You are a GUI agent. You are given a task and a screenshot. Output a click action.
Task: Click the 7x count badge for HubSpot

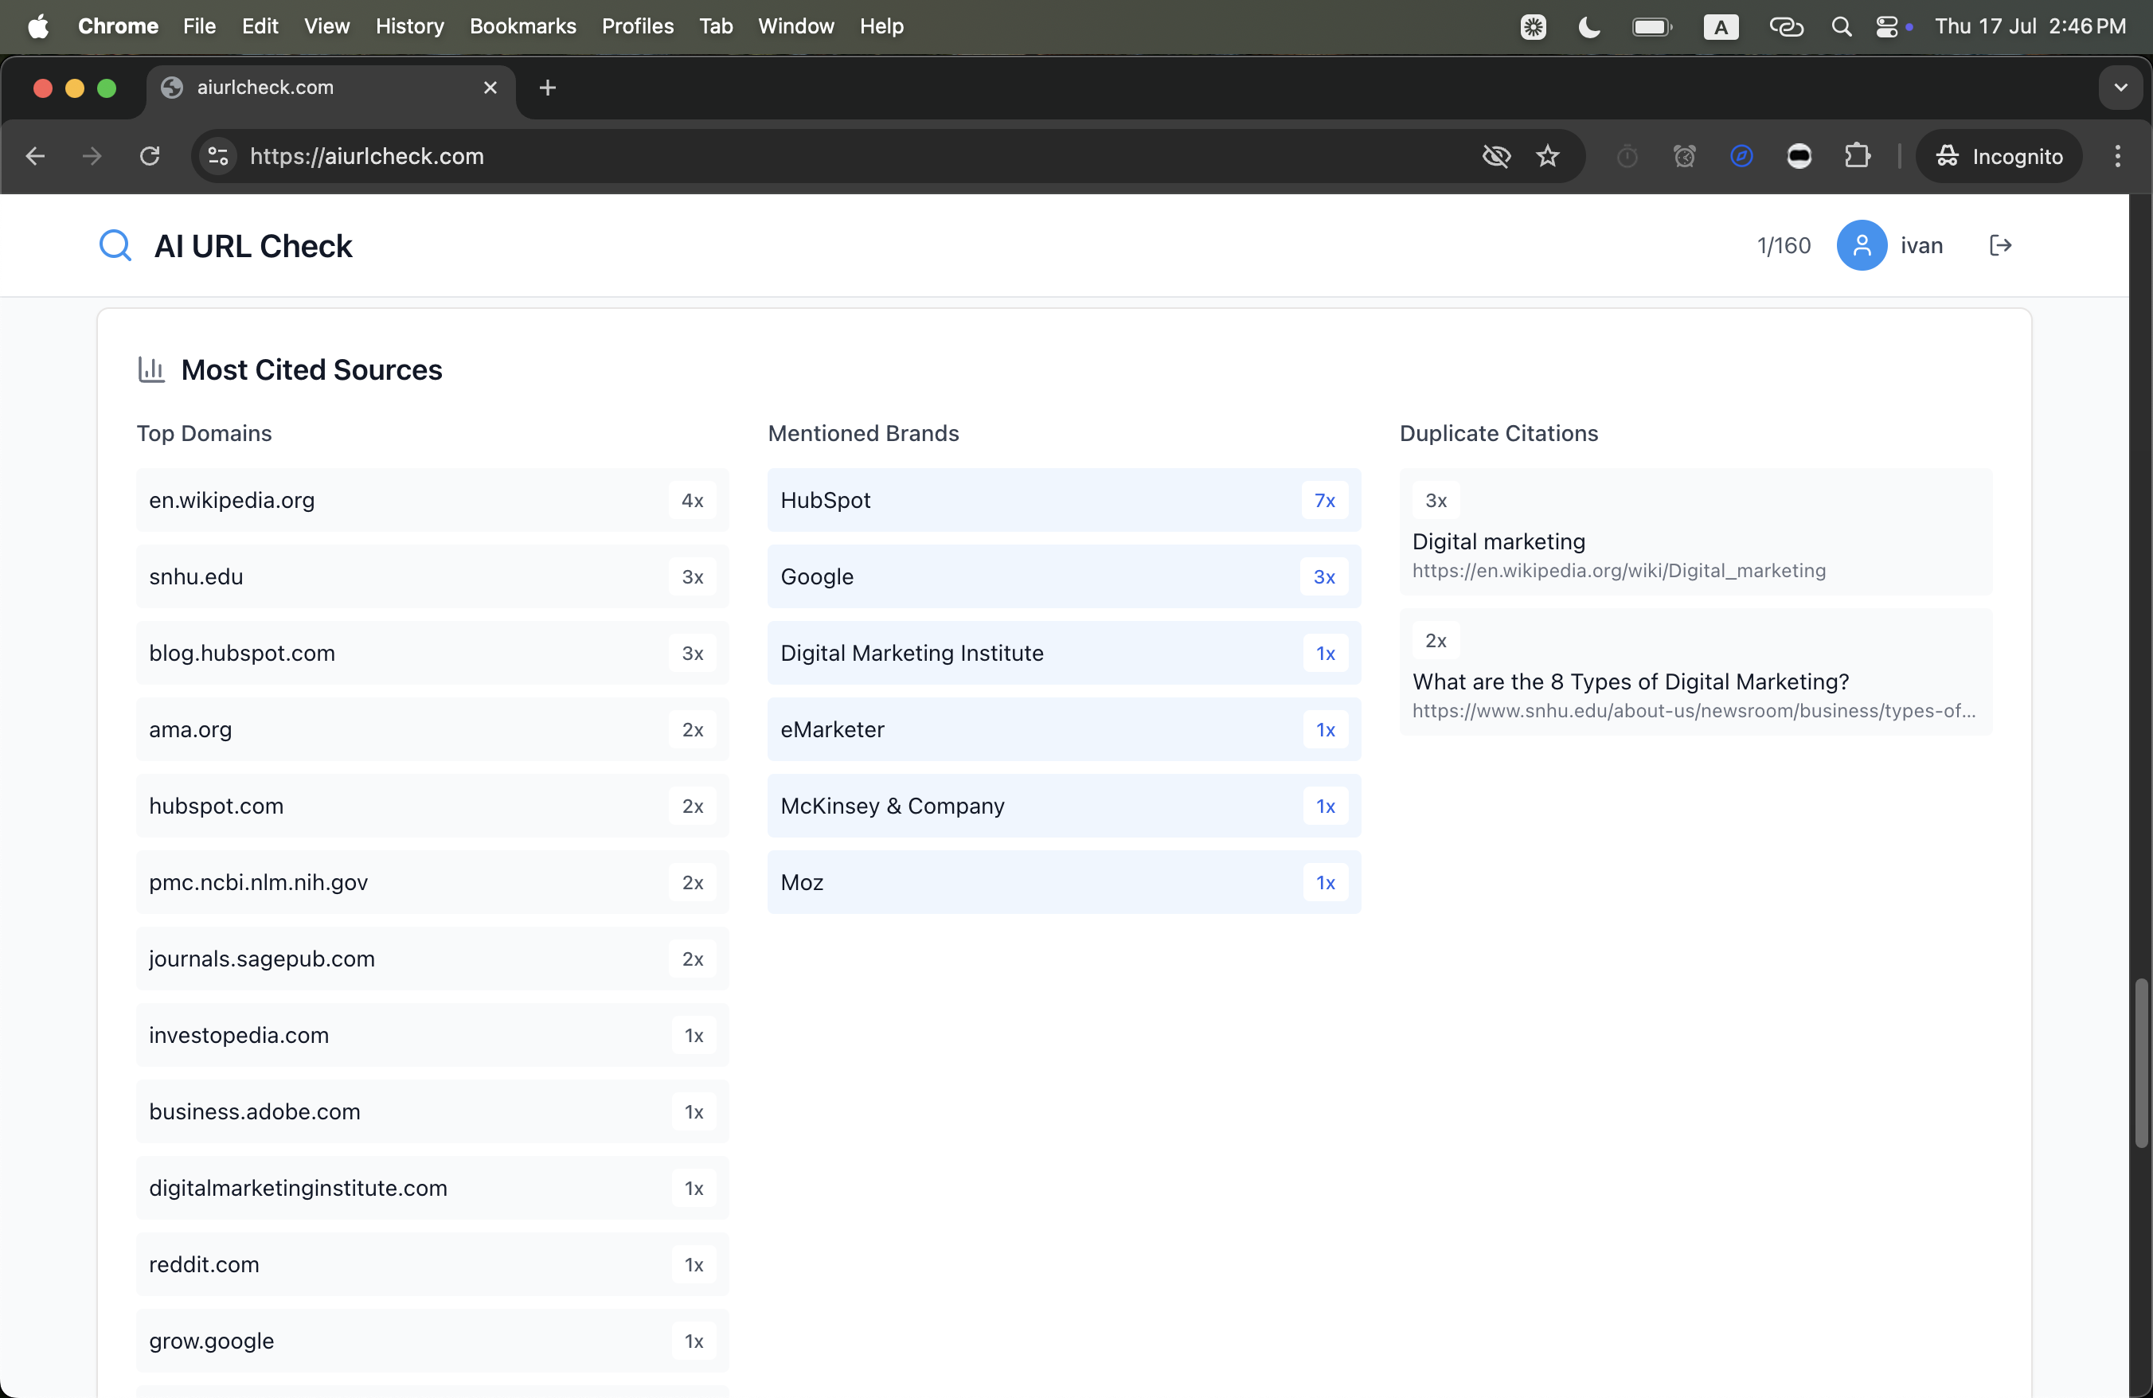pos(1324,499)
